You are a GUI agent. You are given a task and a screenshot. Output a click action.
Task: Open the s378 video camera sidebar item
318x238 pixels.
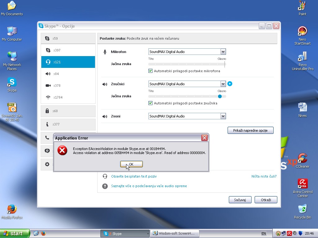click(68, 86)
